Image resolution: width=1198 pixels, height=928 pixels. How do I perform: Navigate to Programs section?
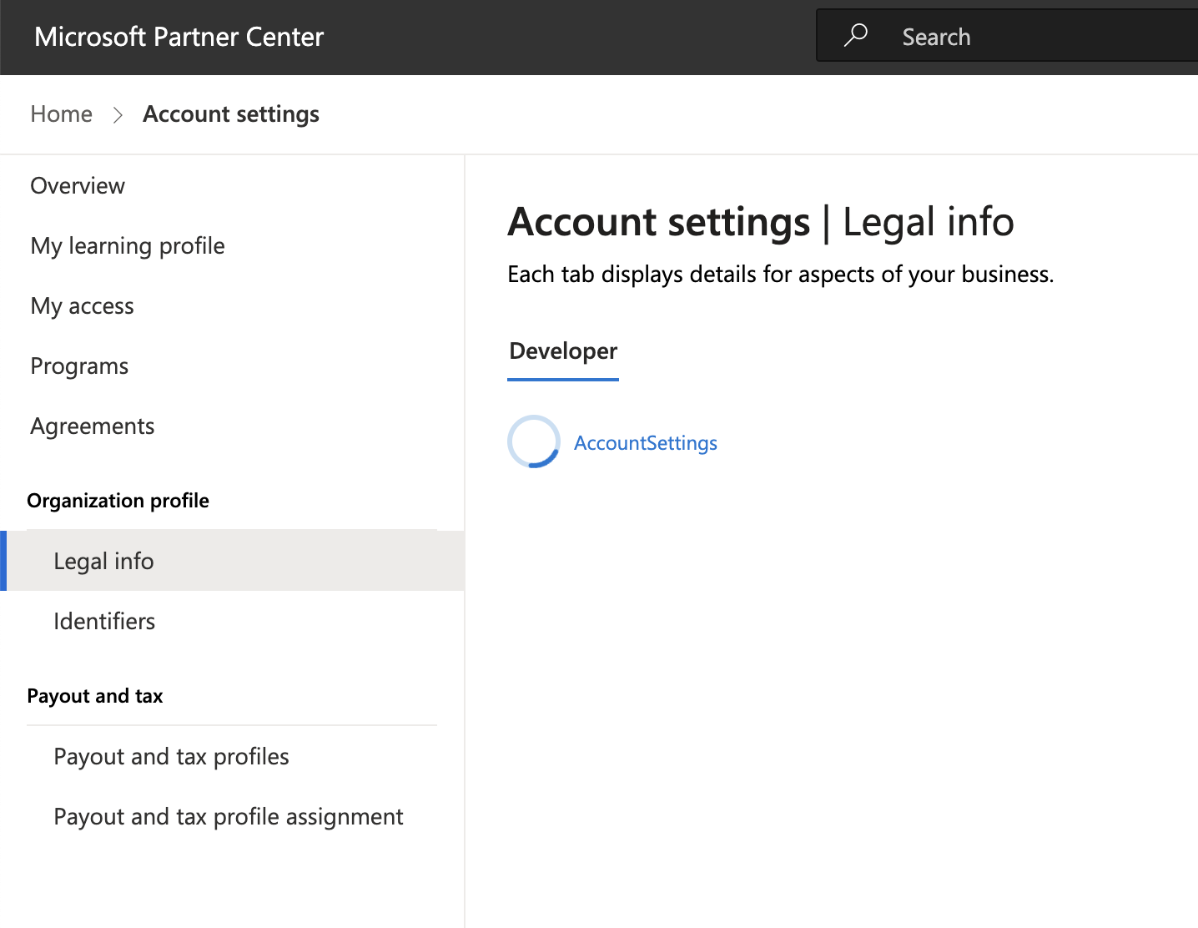[79, 366]
